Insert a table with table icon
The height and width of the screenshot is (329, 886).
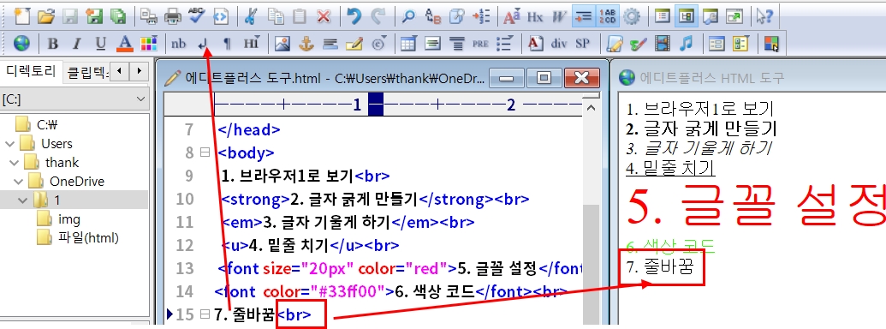(408, 44)
